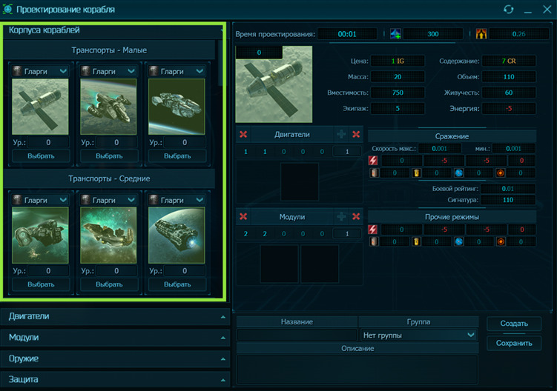The image size is (557, 391).
Task: Click the green plus icon in Модули header
Action: pos(341,216)
